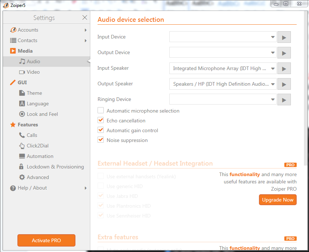Toggle Use Plantronics HID checkbox

coord(101,206)
